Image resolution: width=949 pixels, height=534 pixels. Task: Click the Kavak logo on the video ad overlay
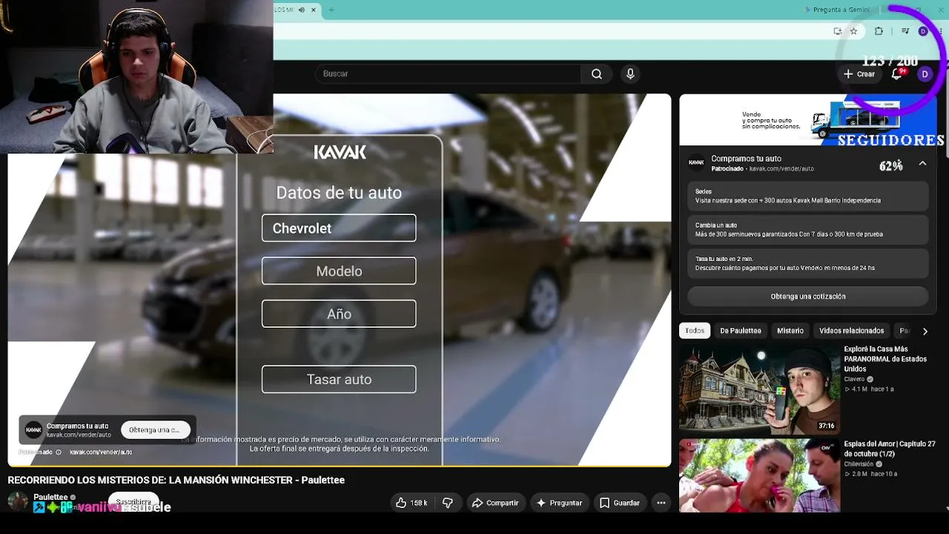pyautogui.click(x=33, y=430)
